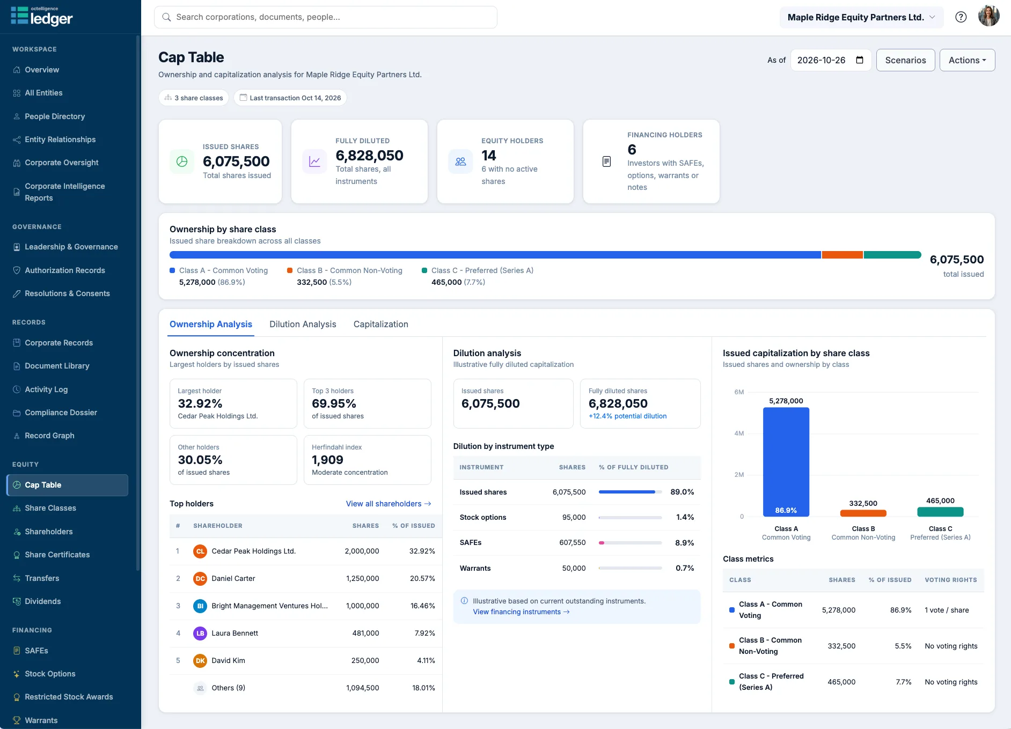
Task: Click the Equity Holders people icon
Action: [x=460, y=161]
